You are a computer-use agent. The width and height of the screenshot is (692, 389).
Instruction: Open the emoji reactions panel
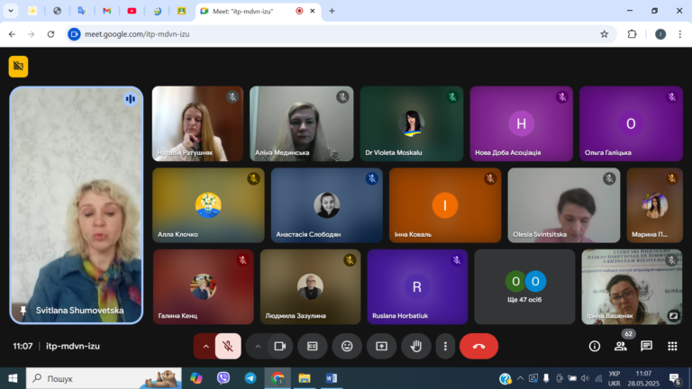click(x=347, y=346)
